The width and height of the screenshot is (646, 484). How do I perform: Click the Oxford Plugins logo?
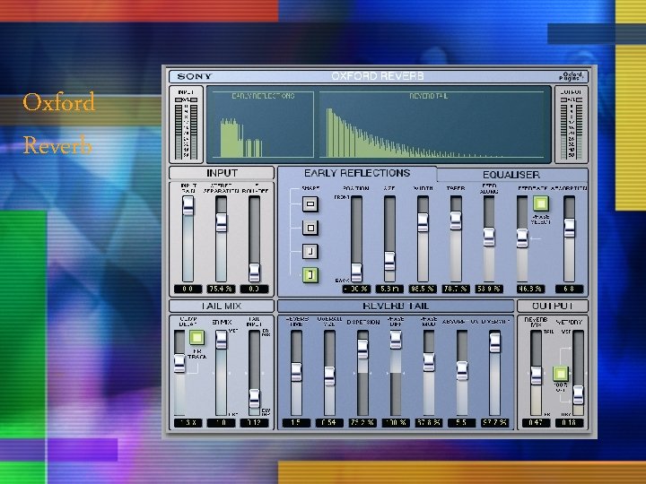coord(572,76)
